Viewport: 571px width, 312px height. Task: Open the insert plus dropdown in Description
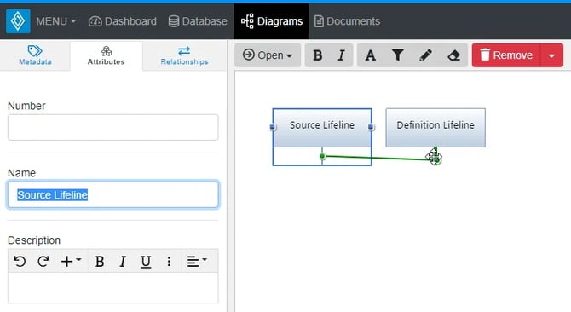coord(71,262)
